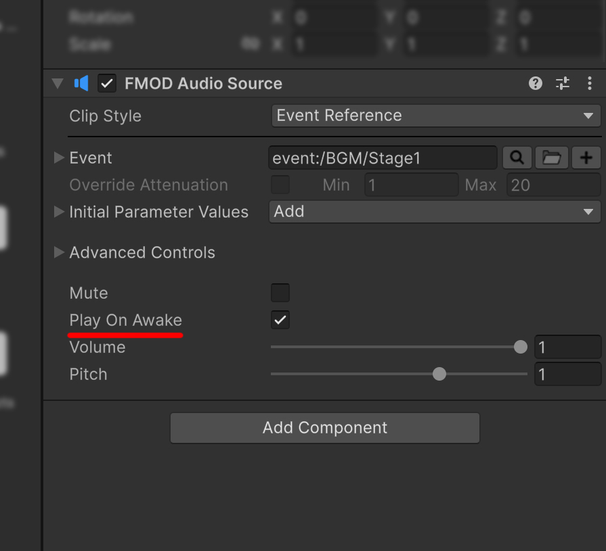Click the Pitch value field

tap(567, 374)
